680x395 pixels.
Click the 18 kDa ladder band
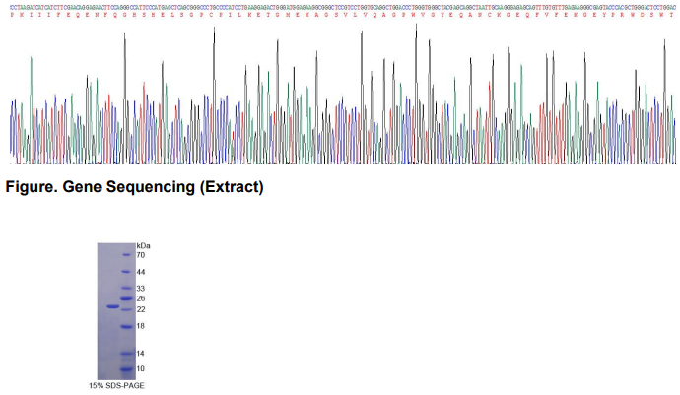(x=125, y=325)
